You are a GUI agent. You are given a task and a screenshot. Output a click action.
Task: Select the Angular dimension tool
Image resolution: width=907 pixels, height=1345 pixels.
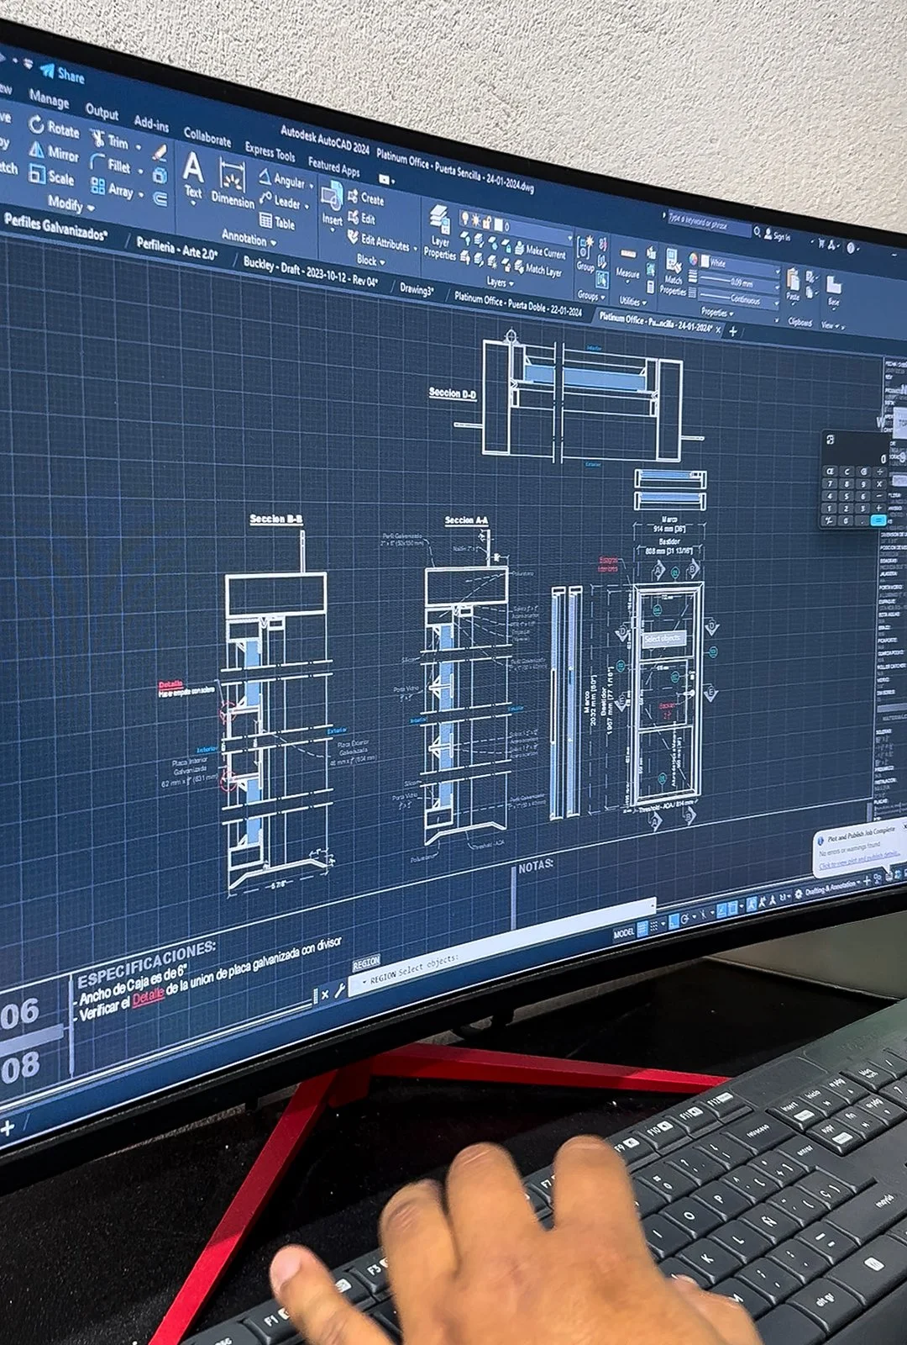click(282, 180)
